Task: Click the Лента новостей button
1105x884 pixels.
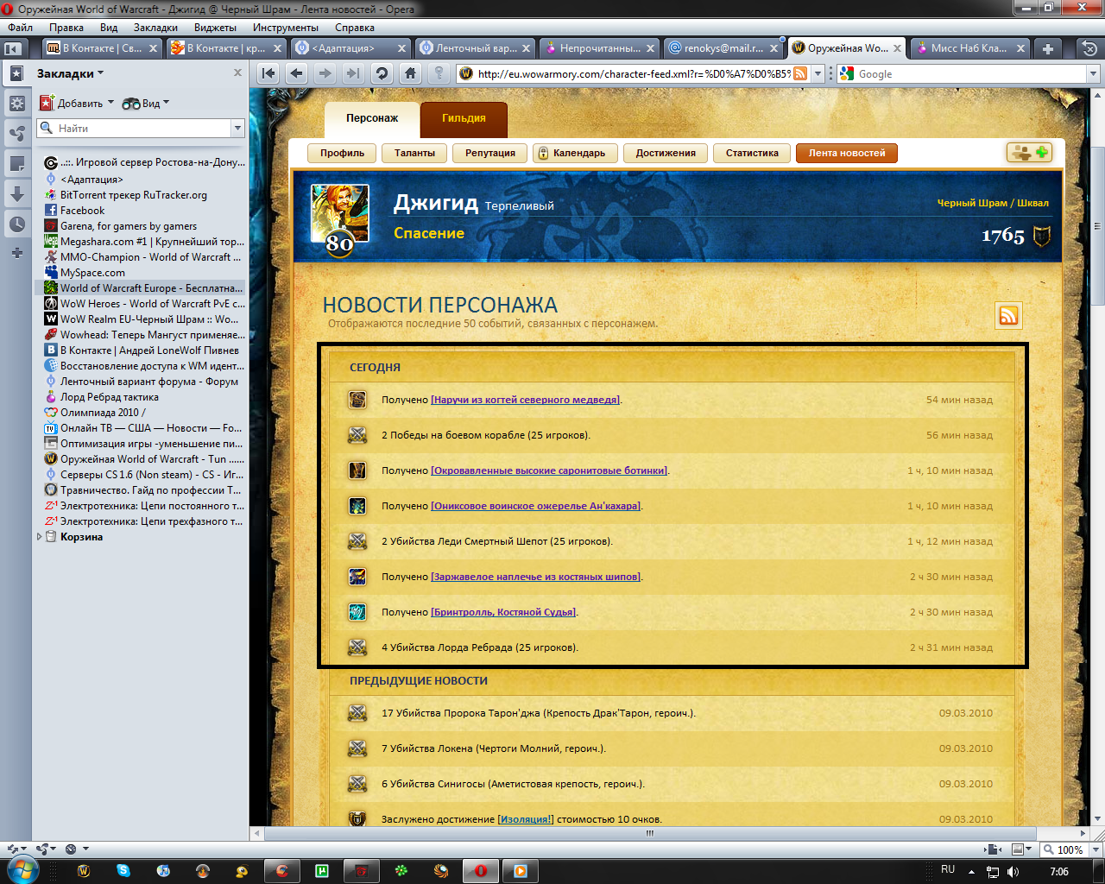Action: (847, 153)
